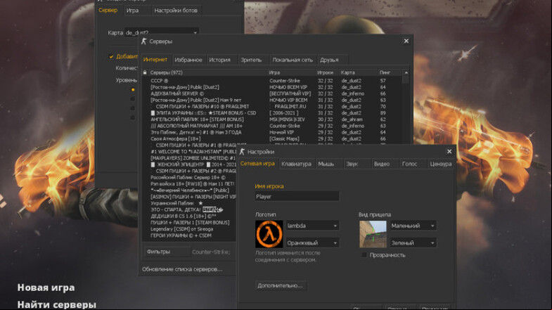Click the Counter-Strike icon in Settings title bar
Viewport: 552px width, 310px height.
click(x=242, y=152)
